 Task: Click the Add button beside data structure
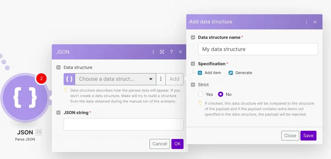pos(174,79)
